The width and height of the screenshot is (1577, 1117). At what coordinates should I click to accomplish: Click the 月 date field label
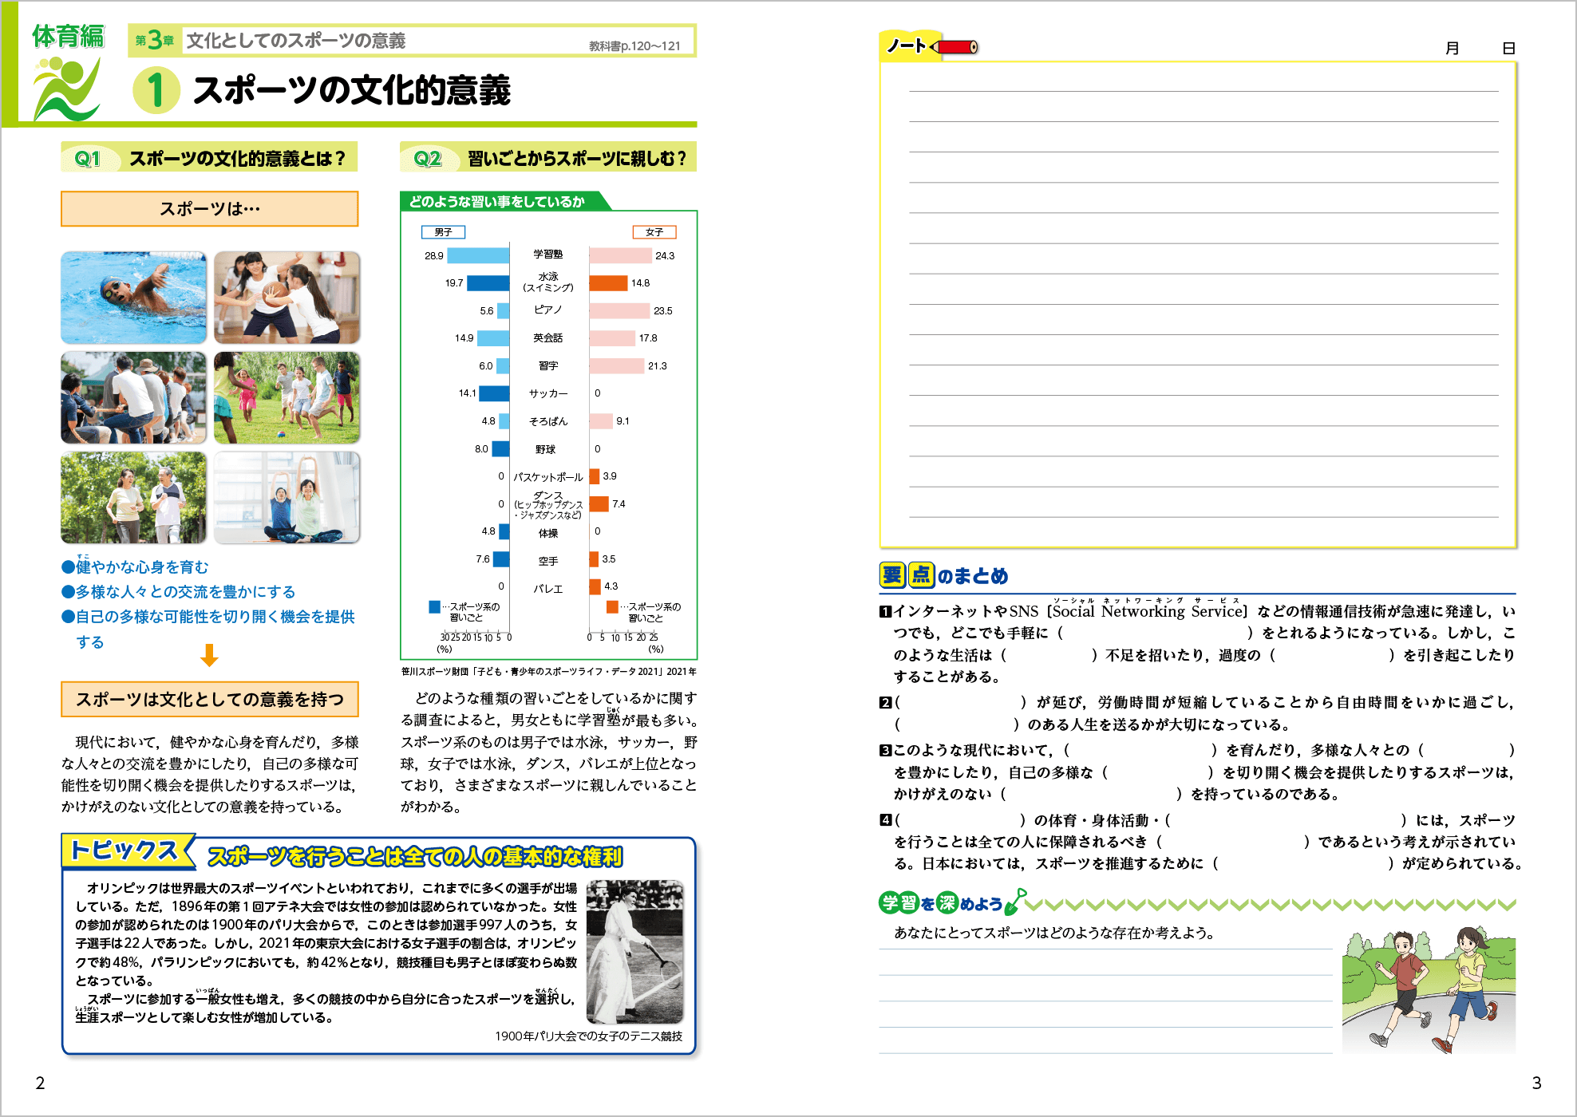point(1452,48)
